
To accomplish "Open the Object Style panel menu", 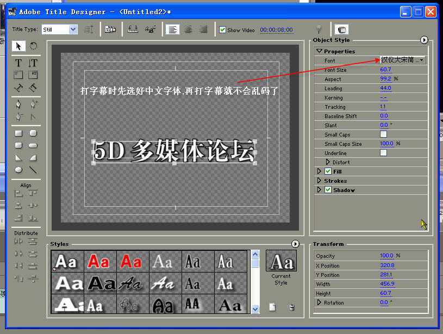I will pos(424,40).
